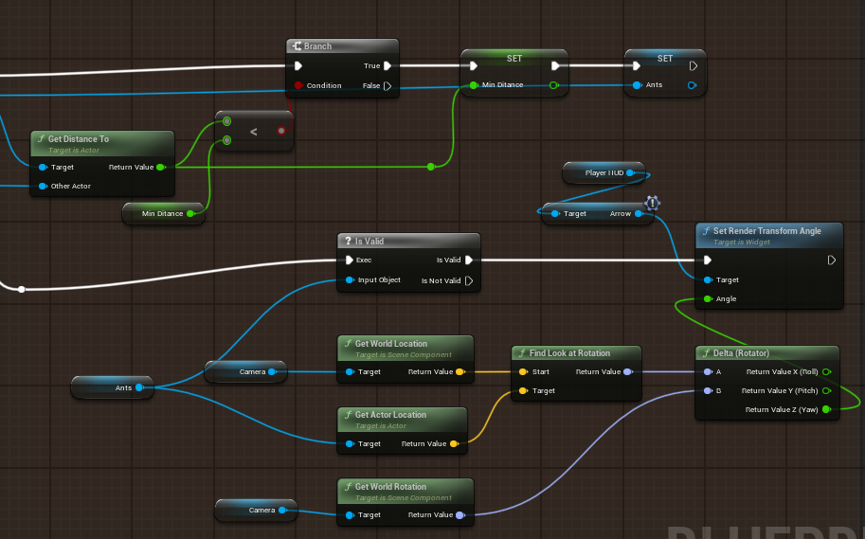Click the B input pin on Delta Rotator
Screen dimensions: 865x539
[x=708, y=390]
